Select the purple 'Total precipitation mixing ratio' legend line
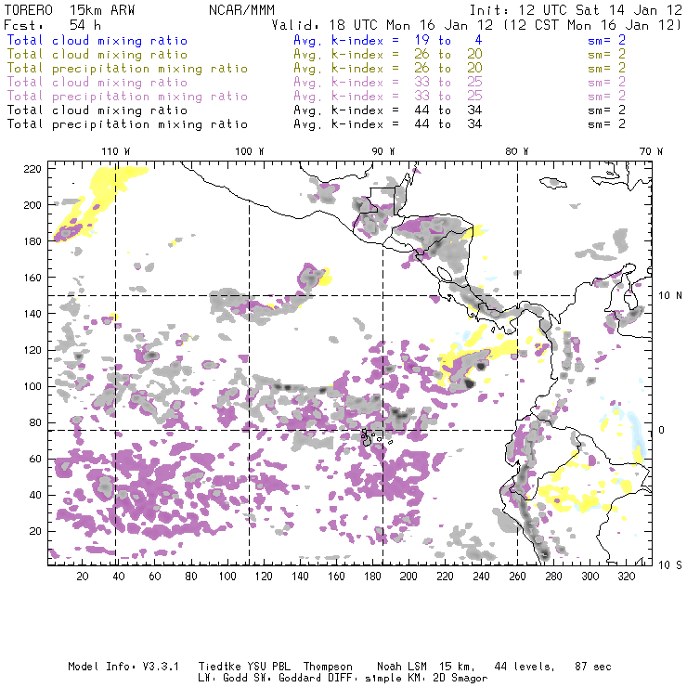687x687 pixels. 127,97
